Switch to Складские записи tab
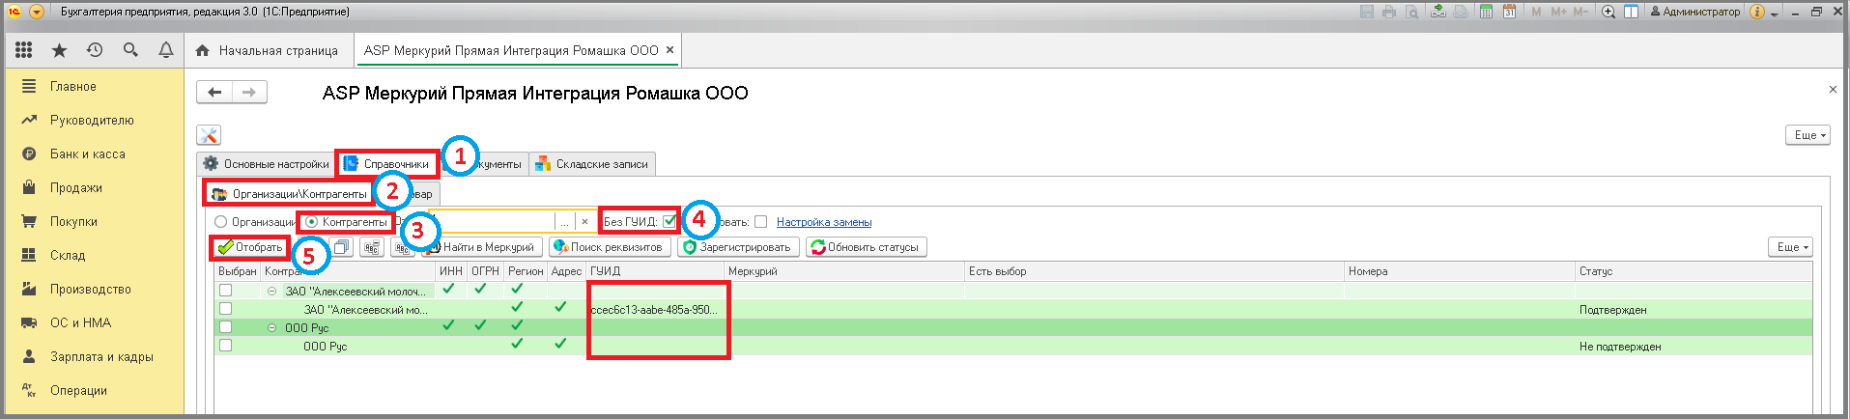 point(591,164)
